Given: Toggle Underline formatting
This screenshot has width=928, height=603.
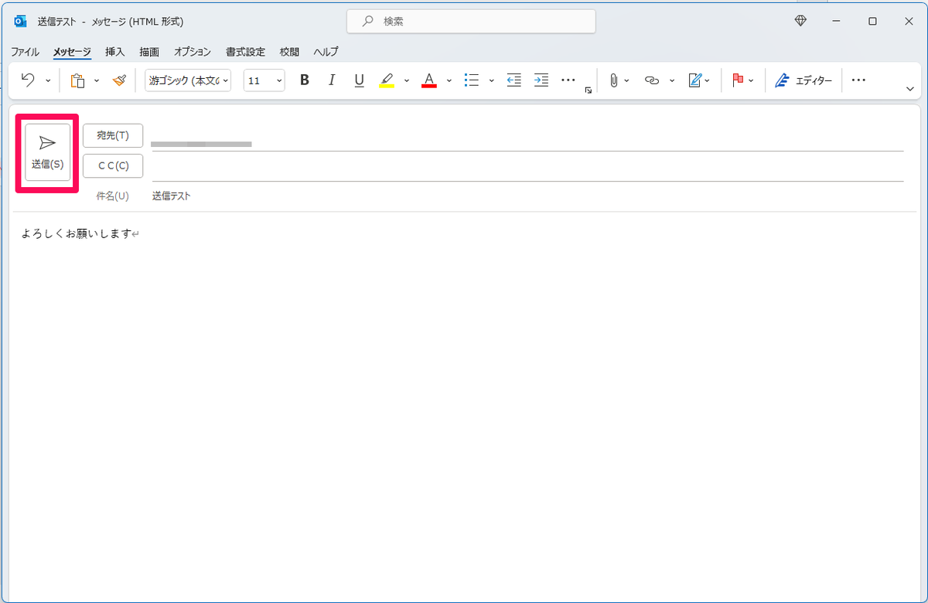Looking at the screenshot, I should click(x=359, y=80).
